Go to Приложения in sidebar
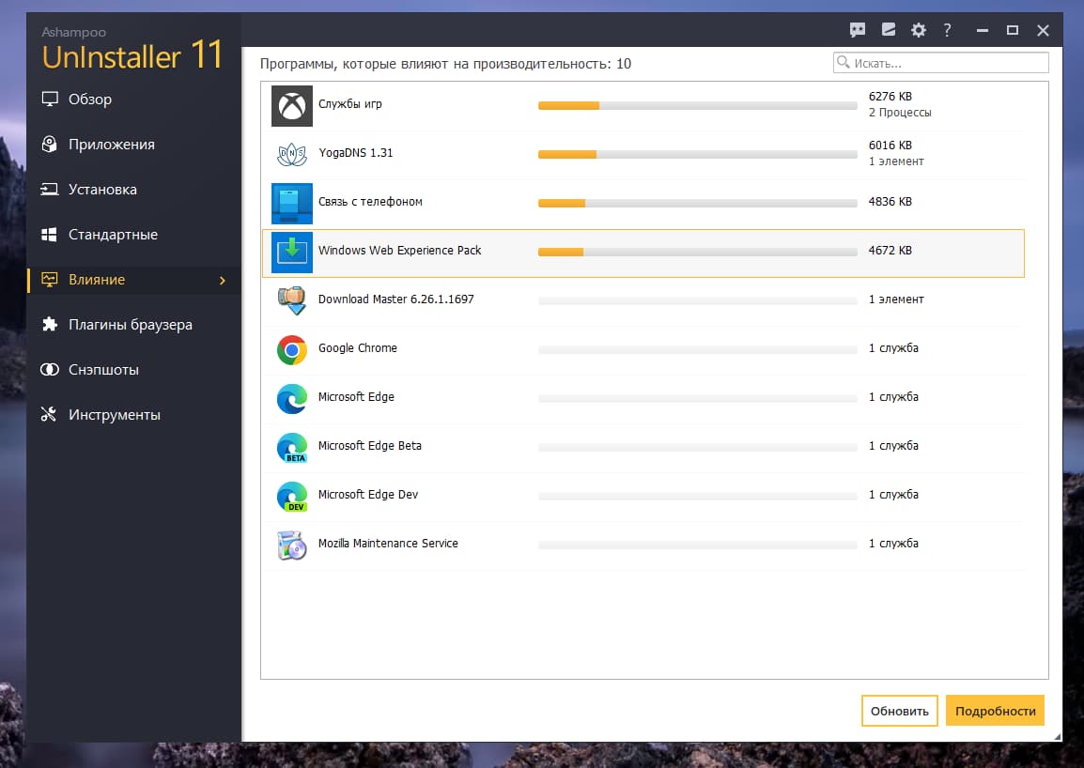 pos(111,145)
